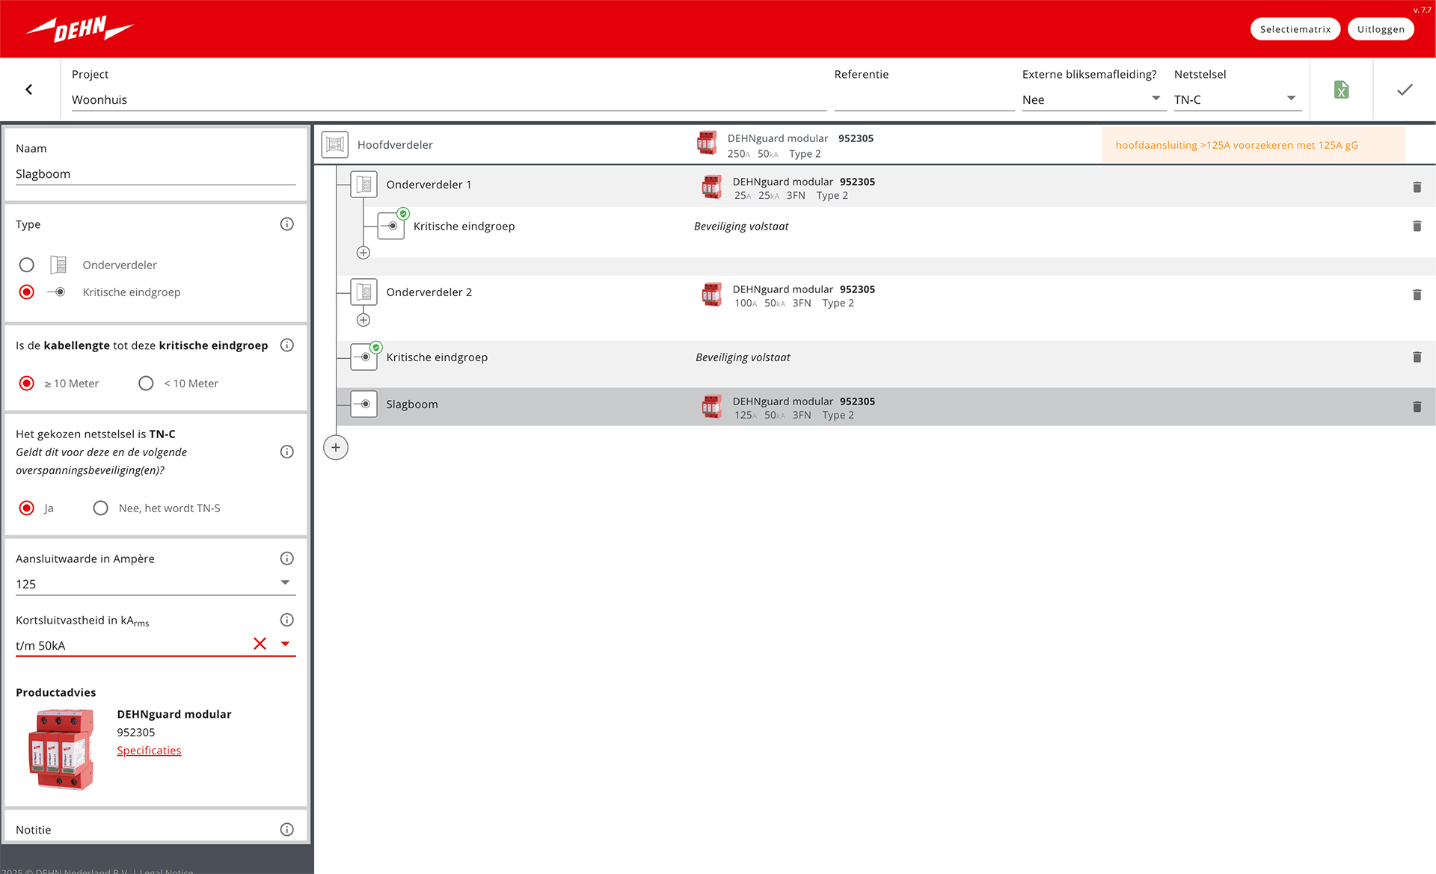The height and width of the screenshot is (874, 1436).
Task: Open info icon next to Type
Action: pyautogui.click(x=286, y=224)
